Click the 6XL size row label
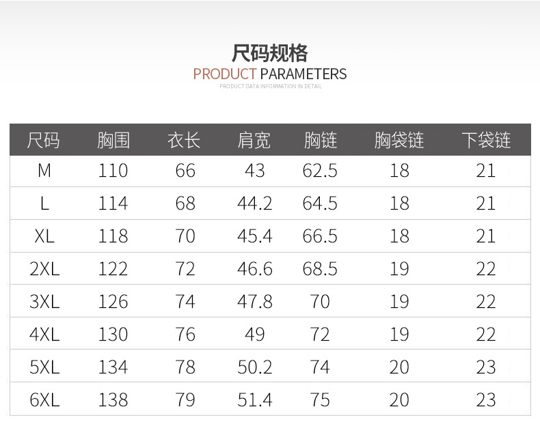This screenshot has width=540, height=426. click(x=44, y=400)
